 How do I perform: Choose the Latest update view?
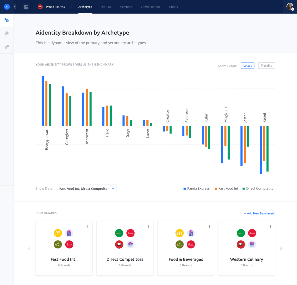coord(247,66)
